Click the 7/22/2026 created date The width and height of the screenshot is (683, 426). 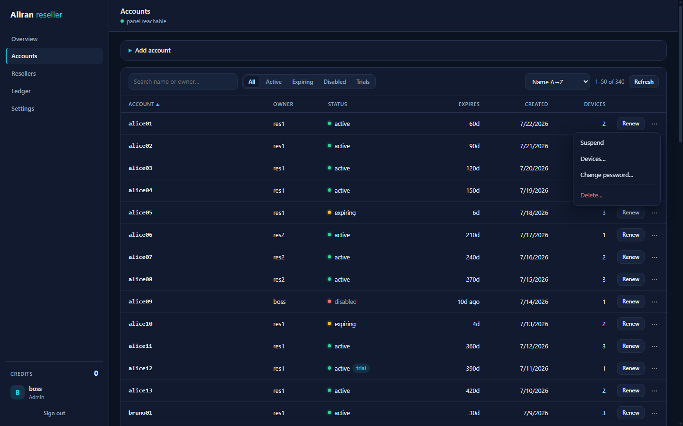pyautogui.click(x=534, y=124)
